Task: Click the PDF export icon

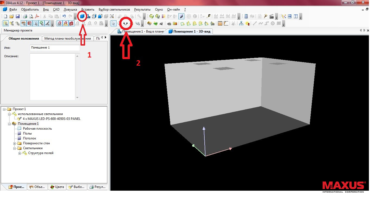Action: [37, 17]
